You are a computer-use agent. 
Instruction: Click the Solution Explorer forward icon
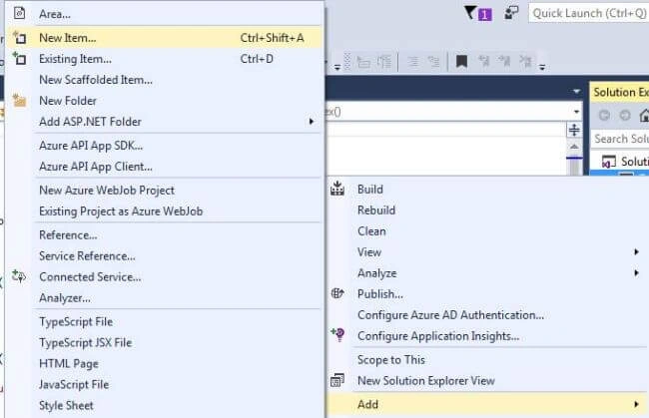[x=625, y=115]
